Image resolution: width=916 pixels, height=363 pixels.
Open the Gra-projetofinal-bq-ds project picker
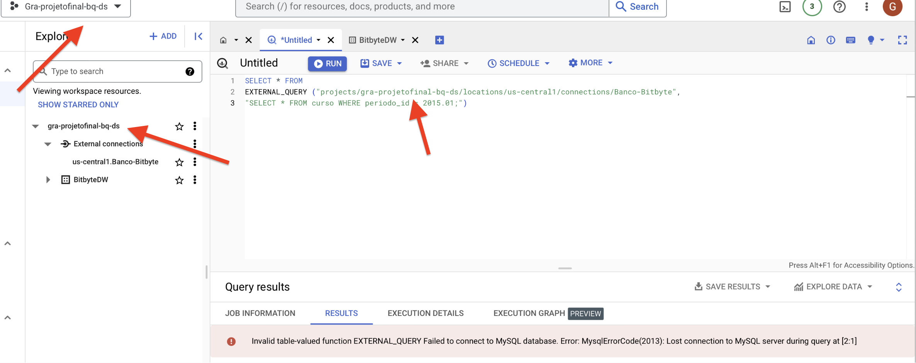click(x=66, y=7)
